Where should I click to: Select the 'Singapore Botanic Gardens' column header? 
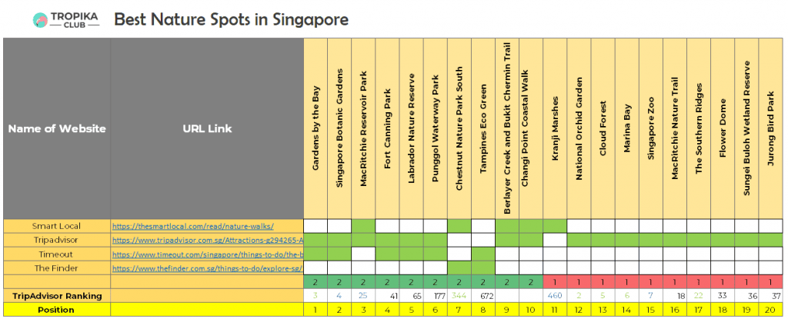pyautogui.click(x=339, y=128)
